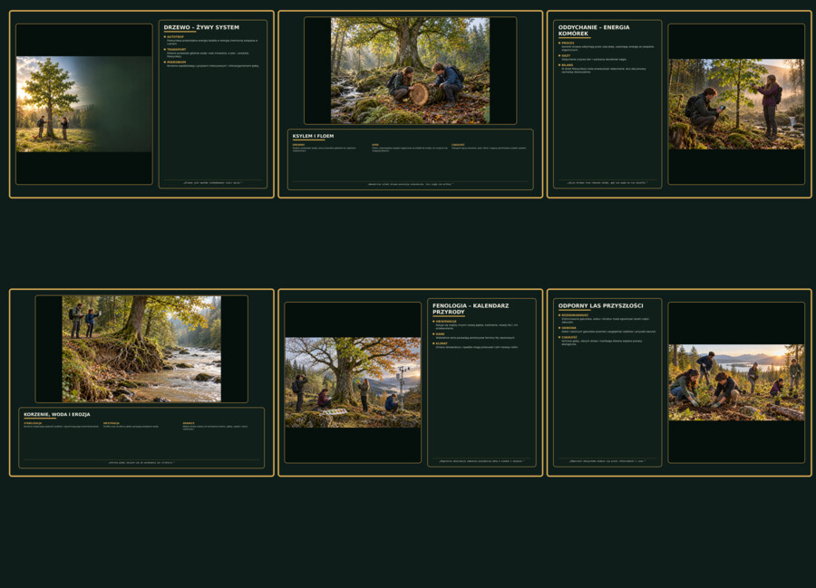Click the 'DANE' bullet heading

click(x=441, y=333)
